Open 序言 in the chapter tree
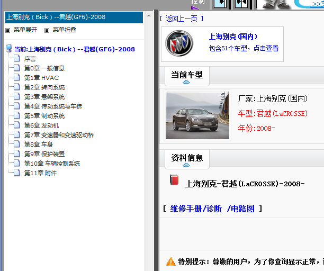The width and height of the screenshot is (324, 271). [30, 59]
